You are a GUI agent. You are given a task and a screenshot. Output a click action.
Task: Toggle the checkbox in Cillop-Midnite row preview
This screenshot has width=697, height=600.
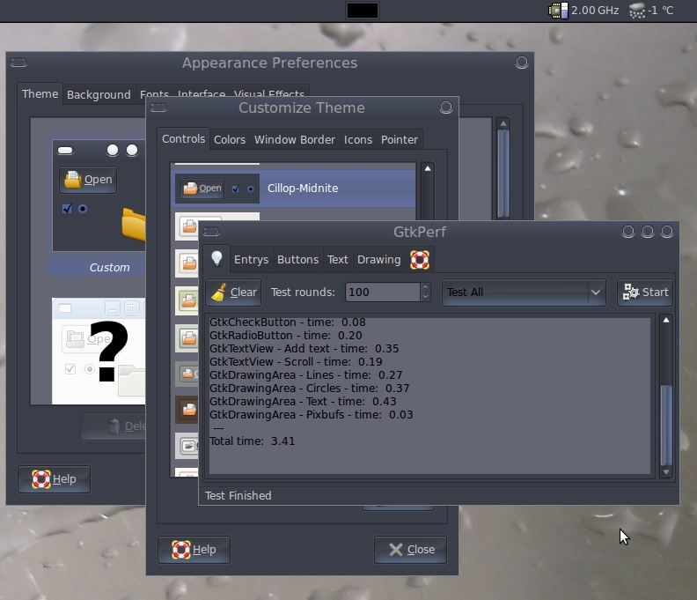236,189
